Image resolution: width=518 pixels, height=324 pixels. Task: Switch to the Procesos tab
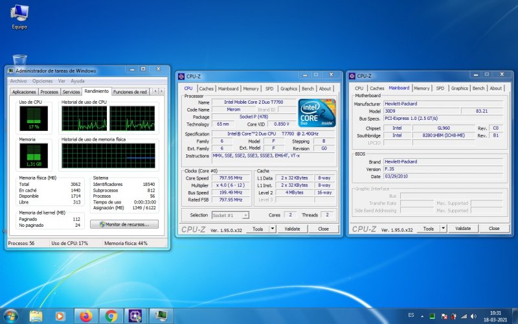(x=49, y=92)
